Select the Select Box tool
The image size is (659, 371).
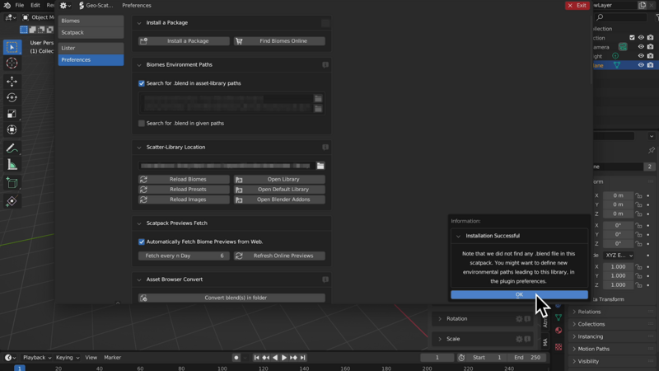pyautogui.click(x=12, y=47)
